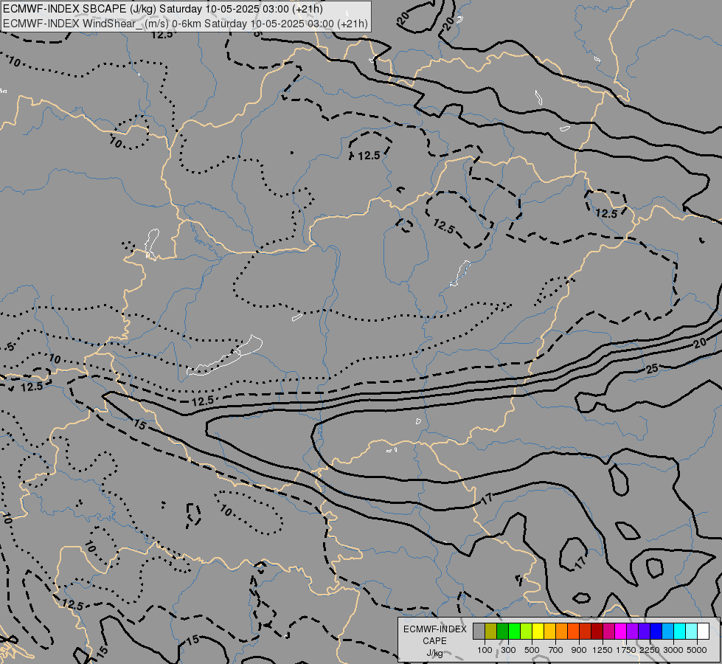The image size is (722, 664).
Task: Click the 1250 value in the legend
Action: pyautogui.click(x=603, y=650)
